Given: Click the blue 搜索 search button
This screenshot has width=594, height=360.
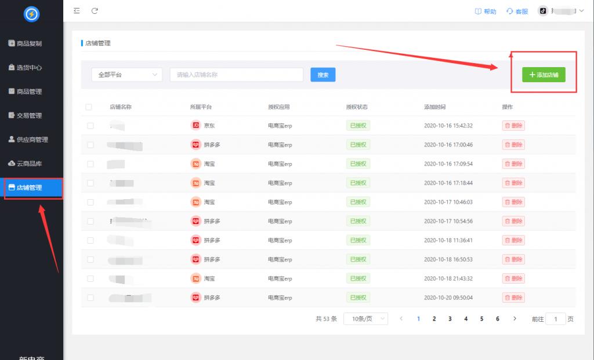Looking at the screenshot, I should tap(323, 75).
